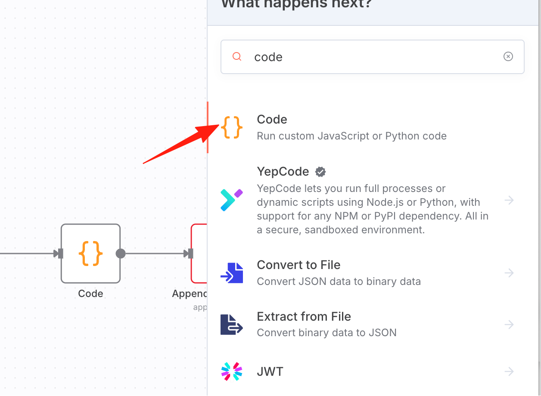The image size is (541, 396).
Task: Click the search magnifier icon
Action: click(237, 56)
